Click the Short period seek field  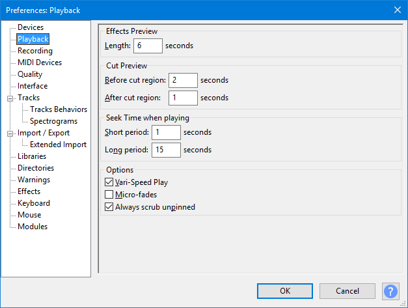[166, 132]
